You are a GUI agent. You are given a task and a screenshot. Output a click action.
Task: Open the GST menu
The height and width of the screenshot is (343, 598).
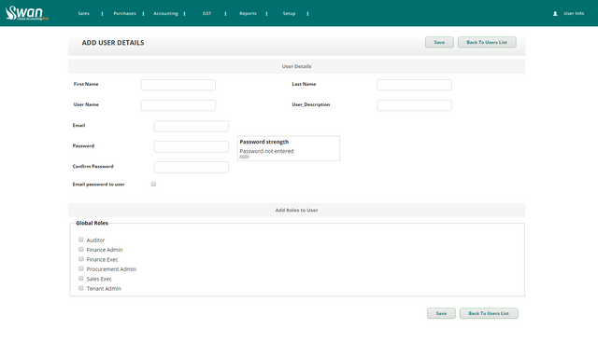tap(206, 13)
